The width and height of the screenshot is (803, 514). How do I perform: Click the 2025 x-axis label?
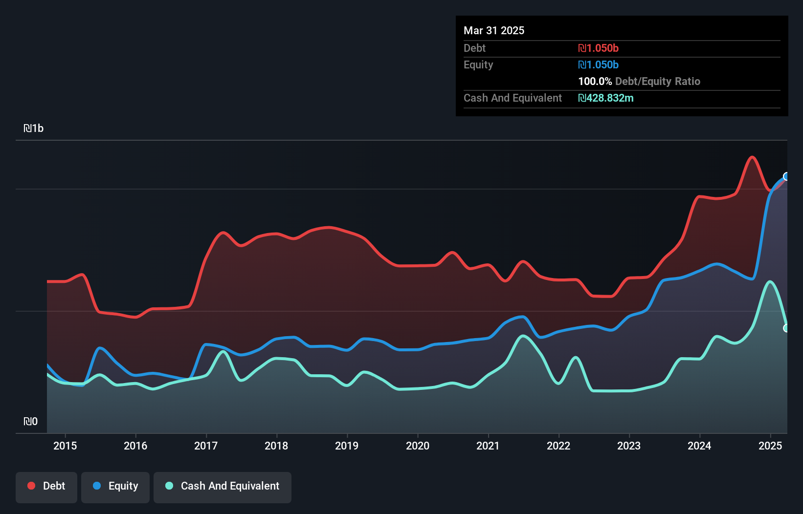(x=770, y=446)
